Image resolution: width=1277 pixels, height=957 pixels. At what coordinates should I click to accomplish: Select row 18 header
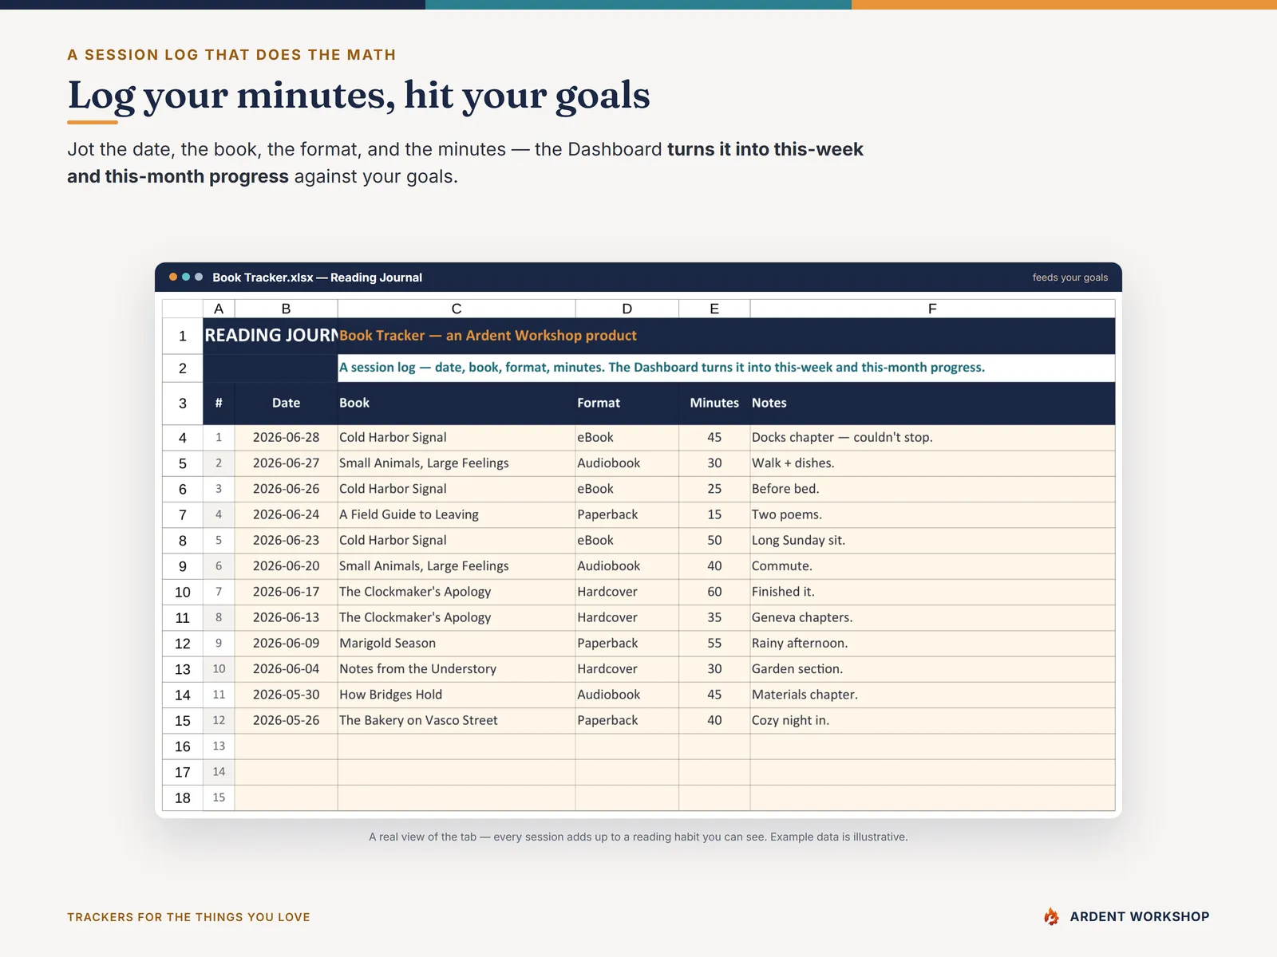point(183,797)
